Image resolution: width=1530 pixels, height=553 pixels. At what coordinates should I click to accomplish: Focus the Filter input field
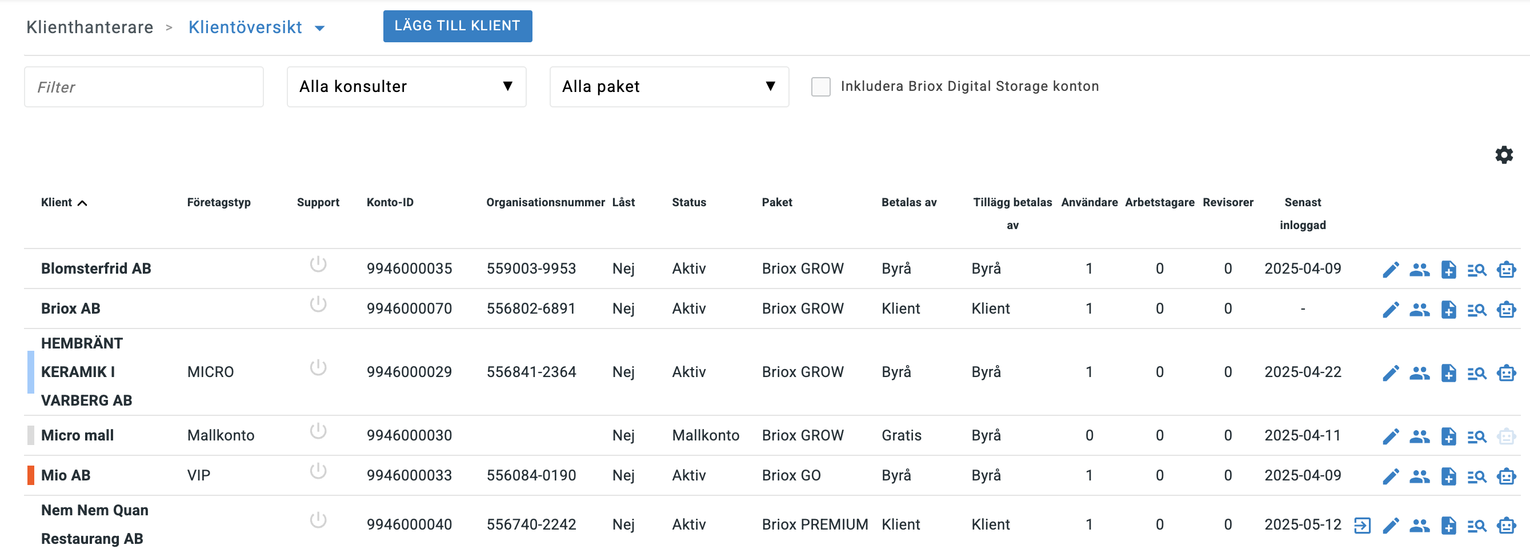pos(144,87)
